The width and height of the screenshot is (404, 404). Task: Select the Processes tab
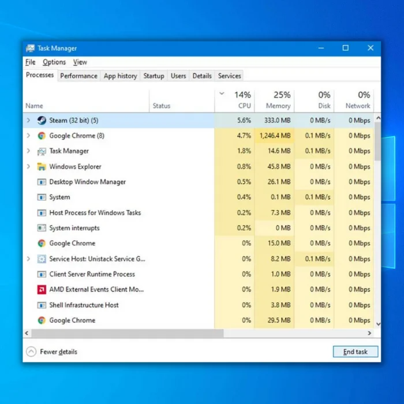tap(40, 75)
